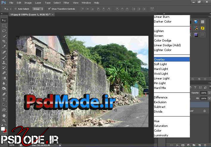Select the Rectangular Marquee tool
The image size is (211, 147).
click(4, 25)
